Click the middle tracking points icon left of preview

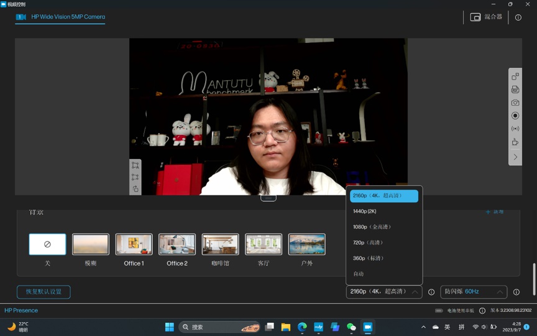coord(135,177)
